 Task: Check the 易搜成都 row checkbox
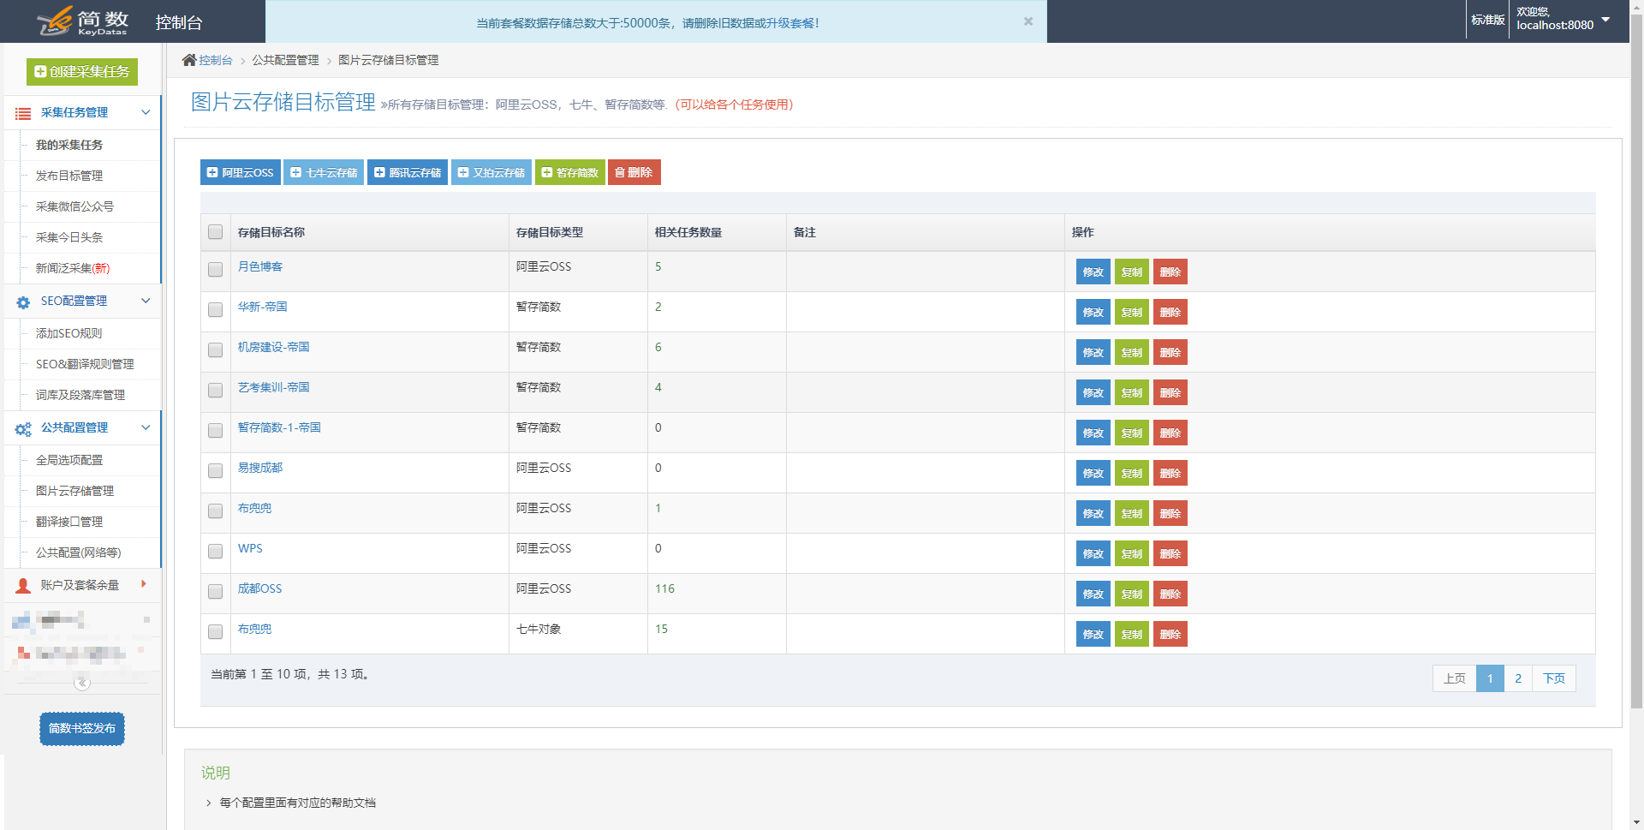point(215,470)
